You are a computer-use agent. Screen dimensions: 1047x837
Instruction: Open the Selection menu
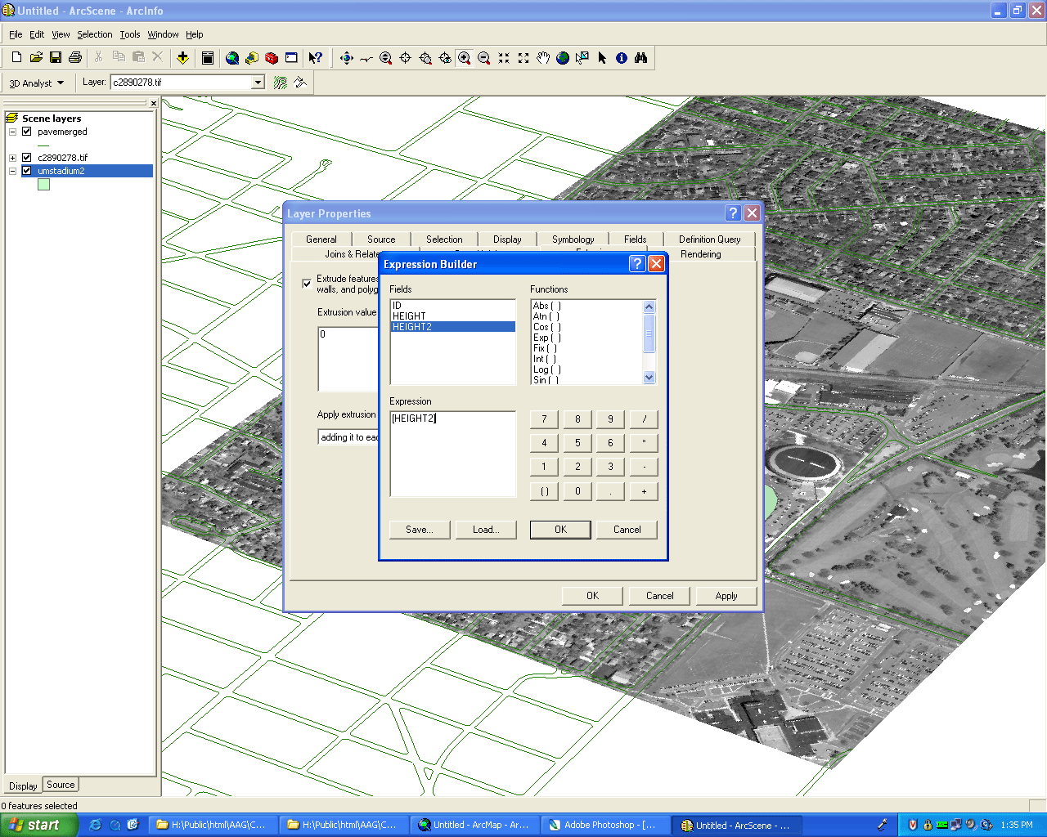pos(94,34)
